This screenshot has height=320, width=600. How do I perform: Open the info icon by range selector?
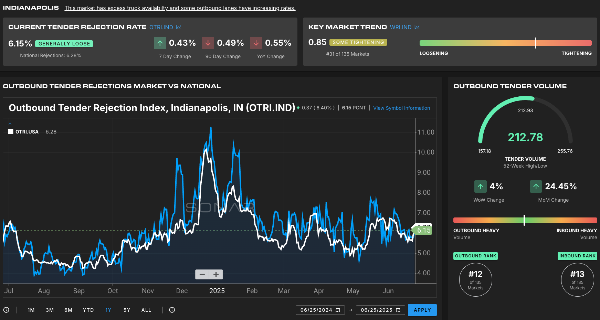172,310
